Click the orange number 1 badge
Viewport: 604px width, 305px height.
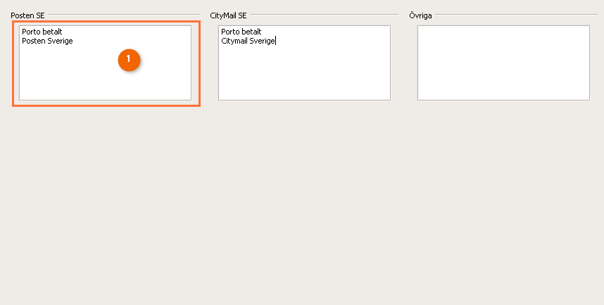[x=129, y=60]
